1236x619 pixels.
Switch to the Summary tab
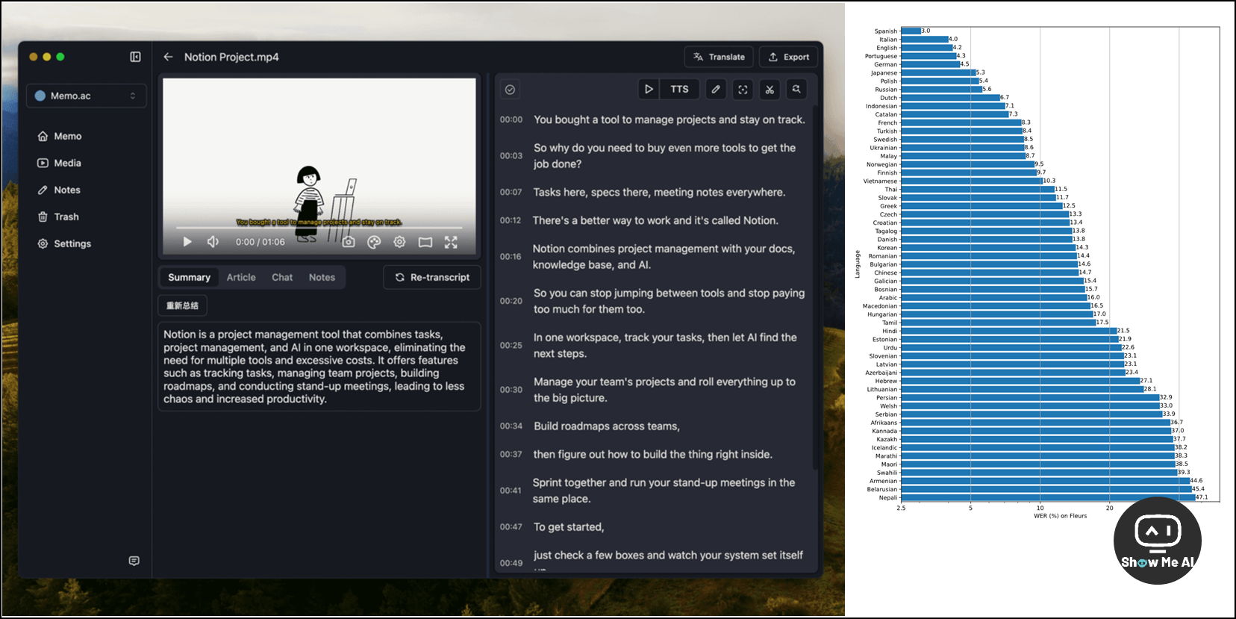pyautogui.click(x=189, y=277)
